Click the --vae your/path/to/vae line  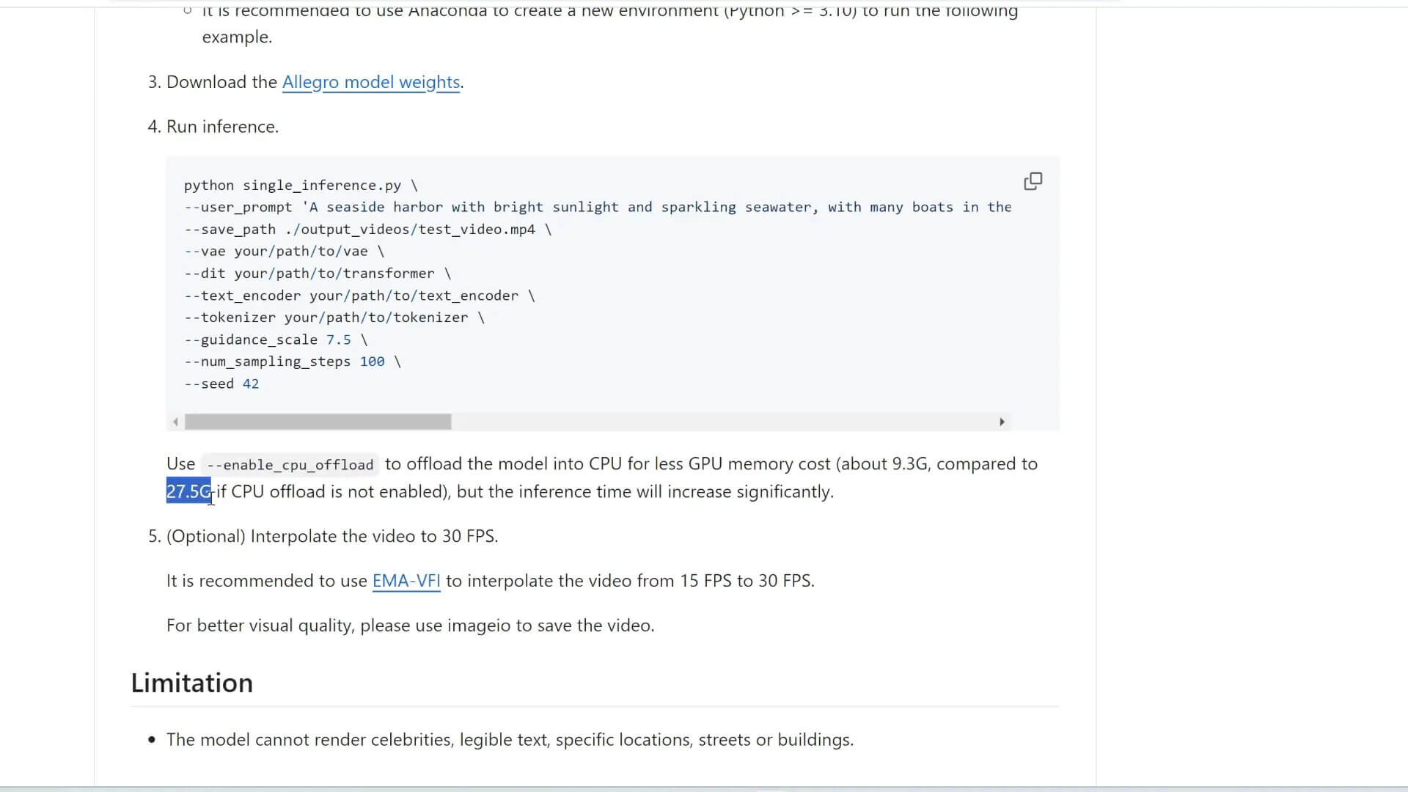[x=284, y=252]
